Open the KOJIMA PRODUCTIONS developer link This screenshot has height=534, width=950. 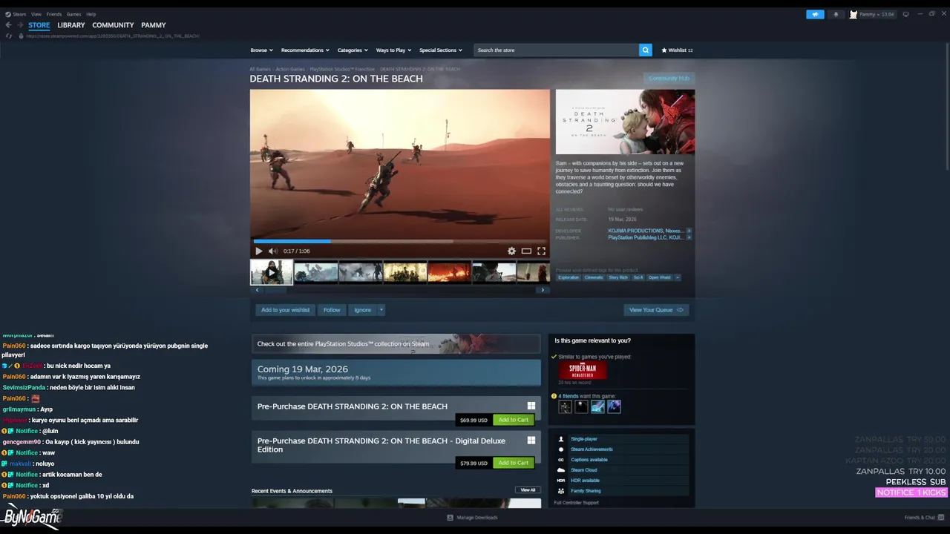pyautogui.click(x=635, y=231)
